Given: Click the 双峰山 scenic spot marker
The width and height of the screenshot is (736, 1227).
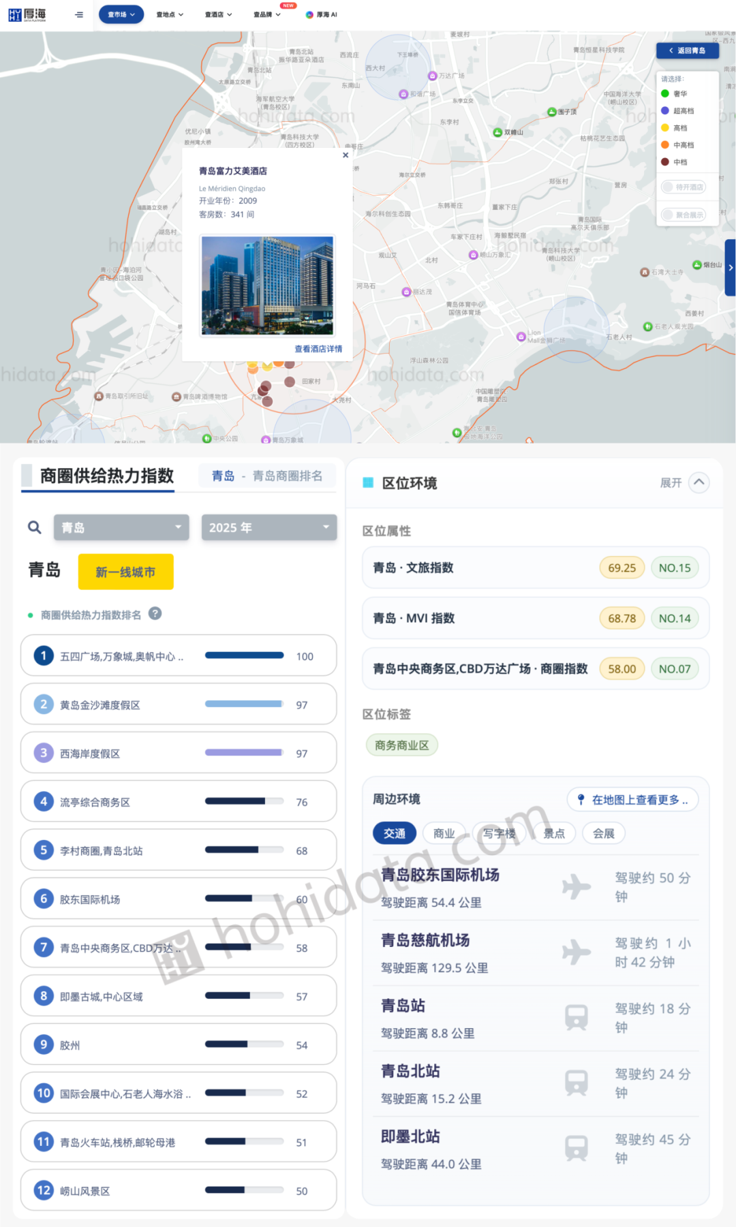Looking at the screenshot, I should pos(497,132).
